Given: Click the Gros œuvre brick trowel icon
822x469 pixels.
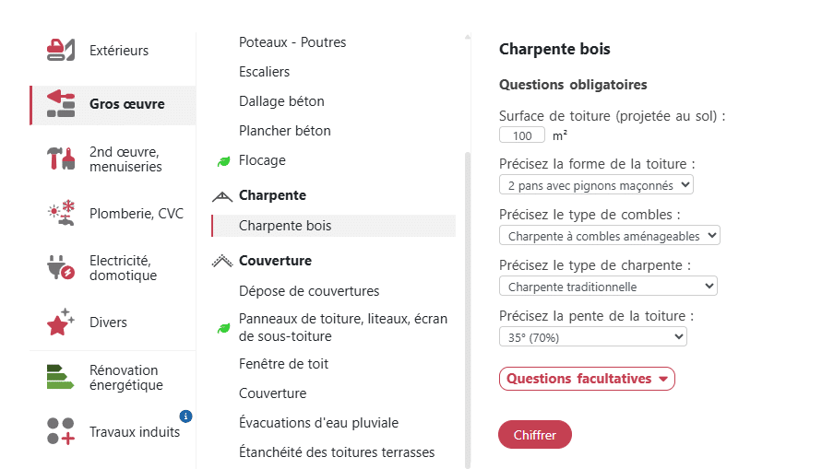Looking at the screenshot, I should pos(61,104).
